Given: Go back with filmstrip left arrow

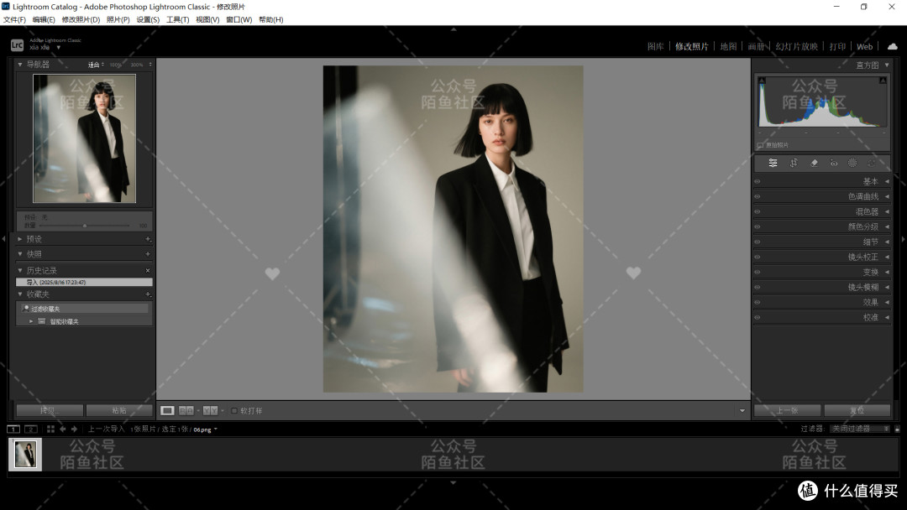Looking at the screenshot, I should [x=62, y=429].
